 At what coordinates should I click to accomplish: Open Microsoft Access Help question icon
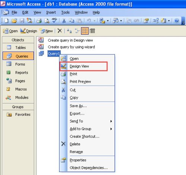point(177,20)
